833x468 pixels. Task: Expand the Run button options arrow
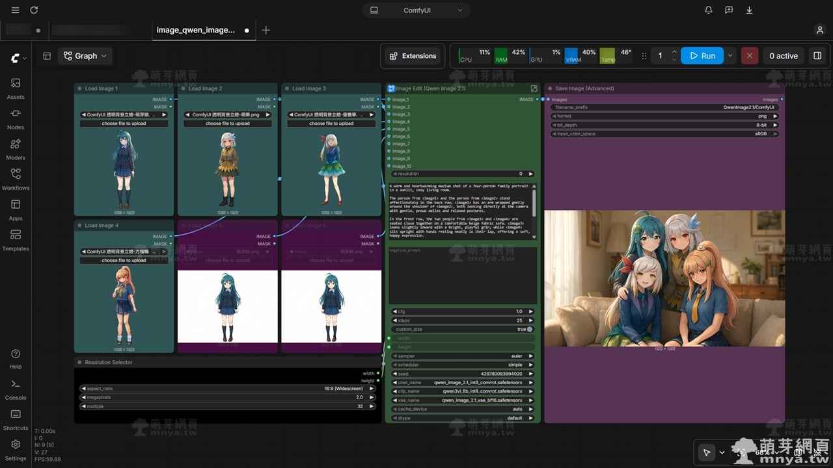point(730,56)
